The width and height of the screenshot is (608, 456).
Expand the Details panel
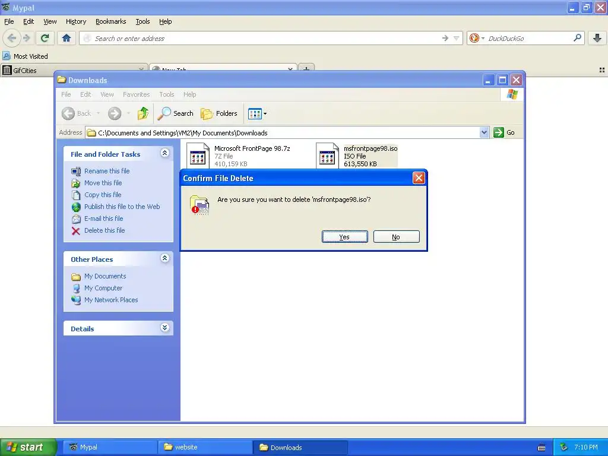pos(165,328)
